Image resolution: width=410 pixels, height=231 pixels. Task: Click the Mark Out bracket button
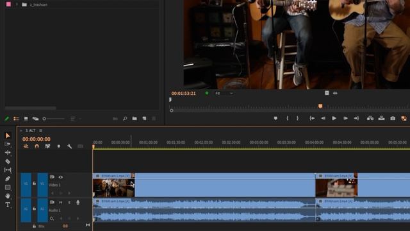297,118
